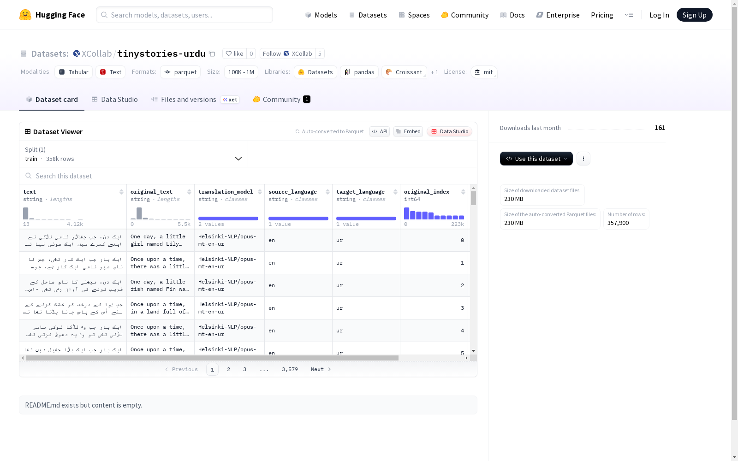Screen dimensions: 738x461
Task: Click the Text modality tag
Action: [111, 72]
